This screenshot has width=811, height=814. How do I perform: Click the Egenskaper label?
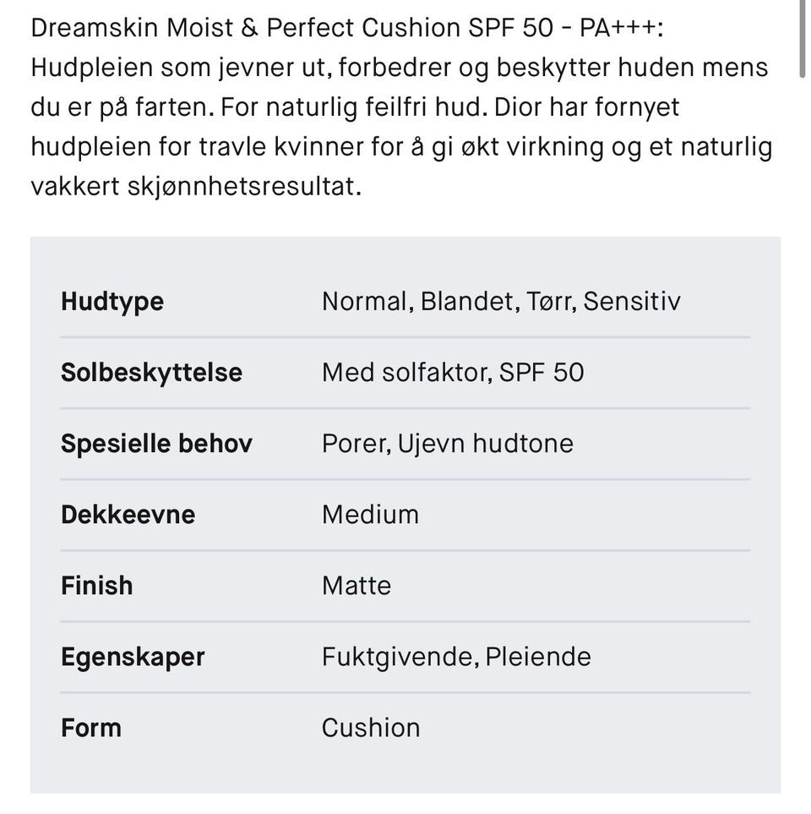133,657
